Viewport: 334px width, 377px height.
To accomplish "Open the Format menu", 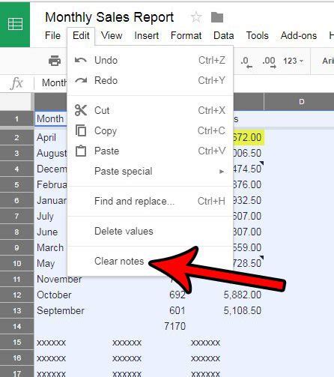I will [186, 35].
